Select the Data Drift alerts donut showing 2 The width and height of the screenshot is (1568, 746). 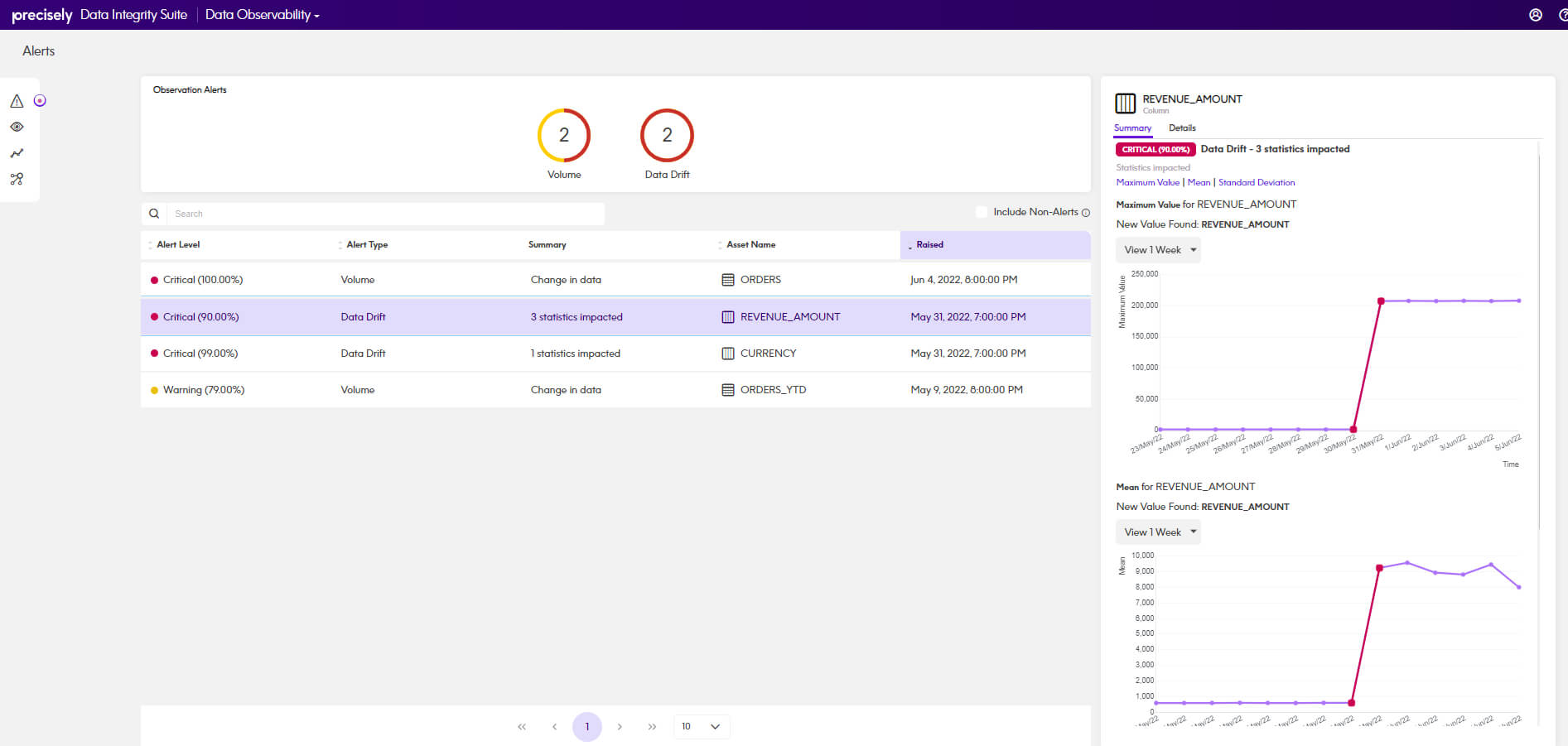coord(667,135)
